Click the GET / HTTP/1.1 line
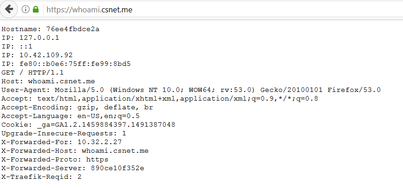The image size is (403, 188). [x=33, y=72]
